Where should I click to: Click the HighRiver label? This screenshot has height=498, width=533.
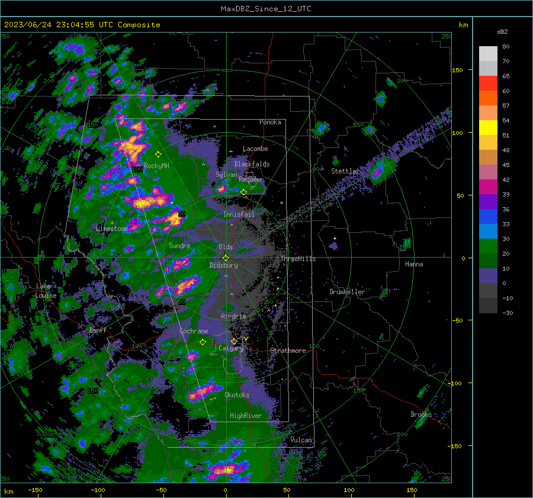pyautogui.click(x=246, y=416)
